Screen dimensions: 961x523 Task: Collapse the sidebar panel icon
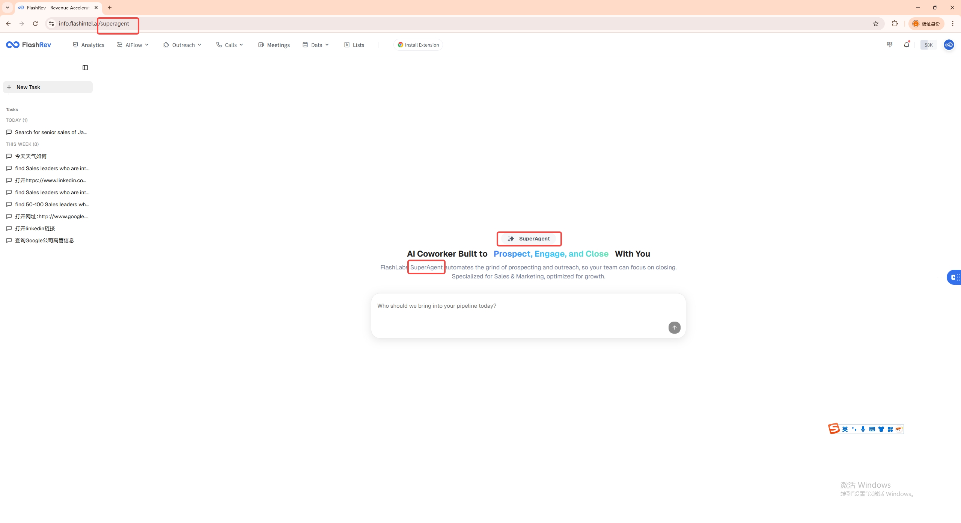(x=85, y=68)
